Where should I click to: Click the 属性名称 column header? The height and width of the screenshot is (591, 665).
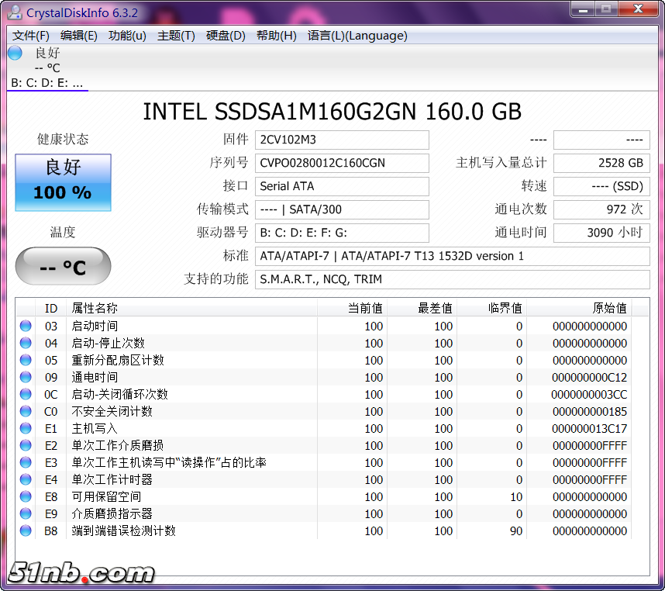click(191, 308)
